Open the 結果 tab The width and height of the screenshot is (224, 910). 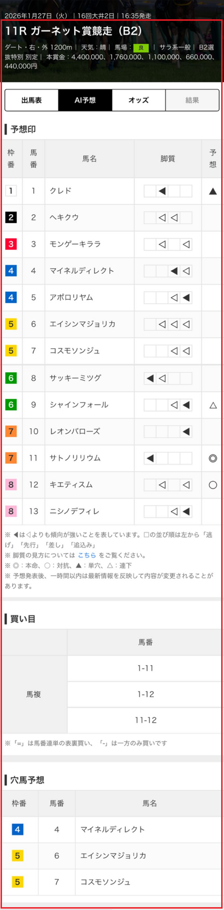tap(192, 100)
